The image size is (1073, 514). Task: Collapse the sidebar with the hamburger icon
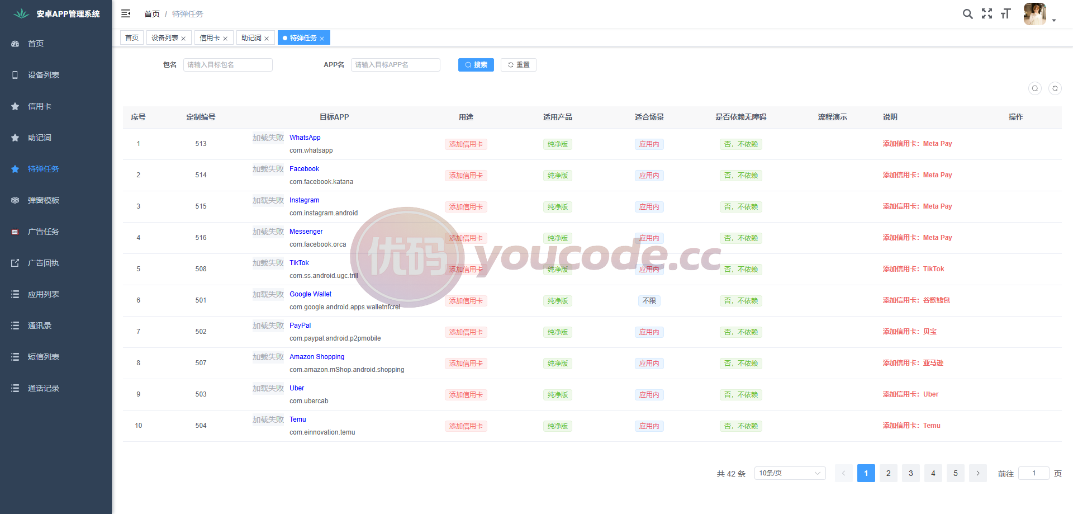pos(126,13)
